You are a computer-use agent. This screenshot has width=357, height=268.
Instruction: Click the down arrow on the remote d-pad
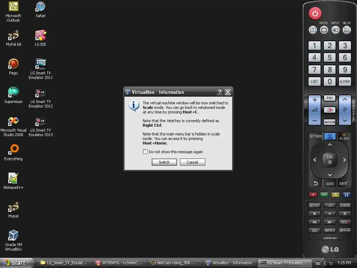pos(329,175)
